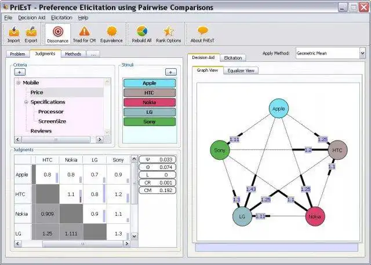Click the Apple-LG judgment cell 0.7
371x265 pixels.
[94, 175]
